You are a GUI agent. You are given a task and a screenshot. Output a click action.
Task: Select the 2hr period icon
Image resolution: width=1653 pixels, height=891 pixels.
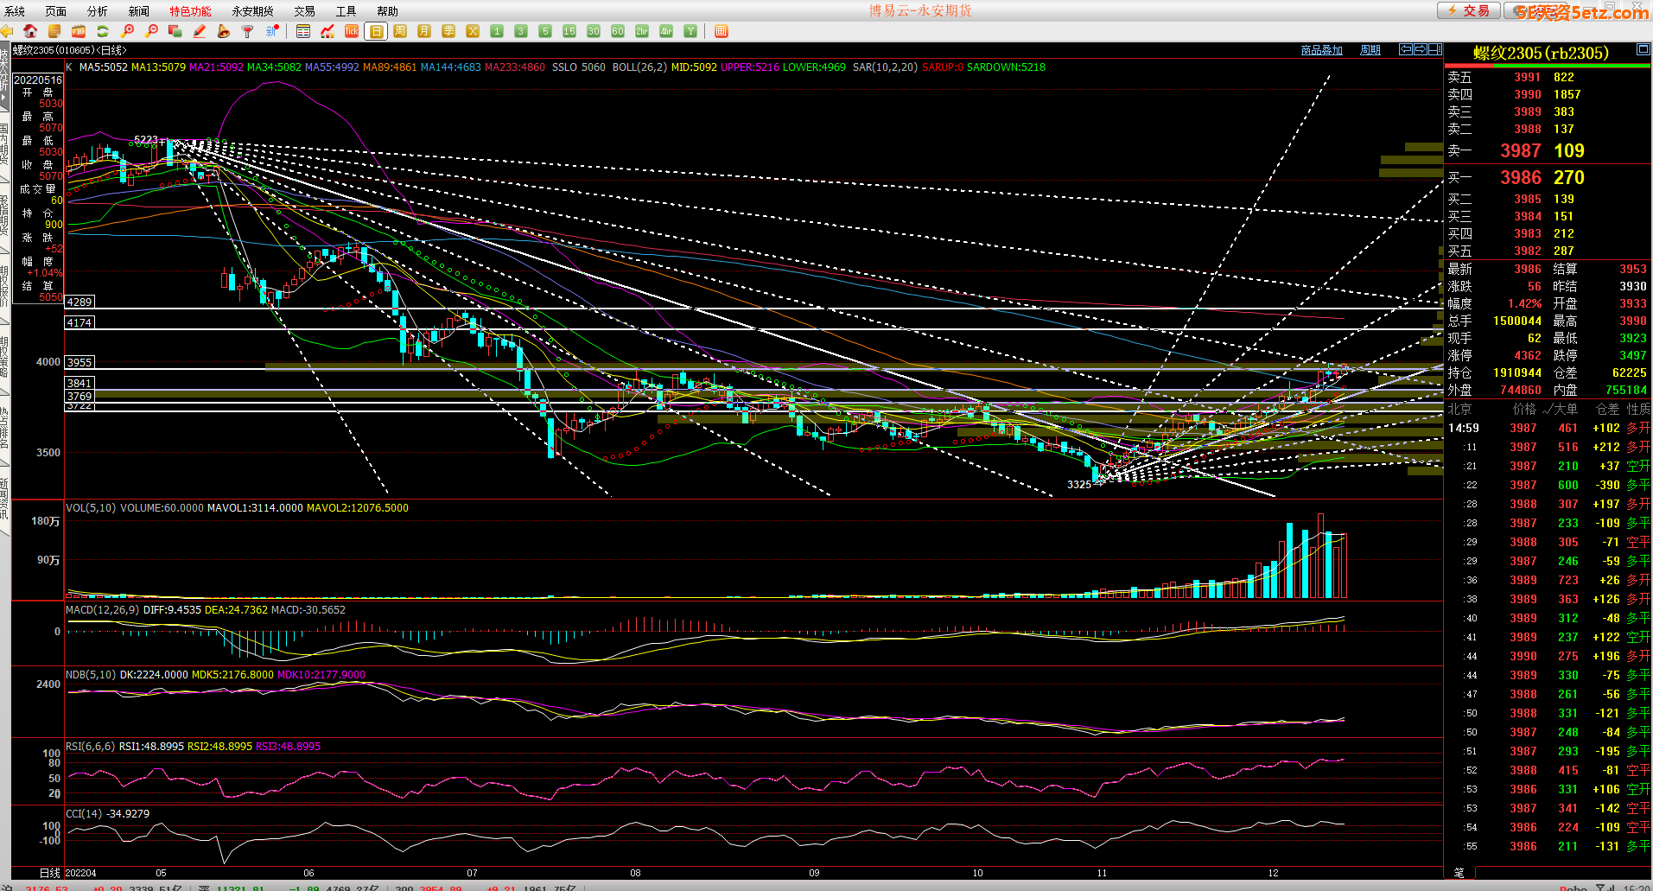(642, 31)
